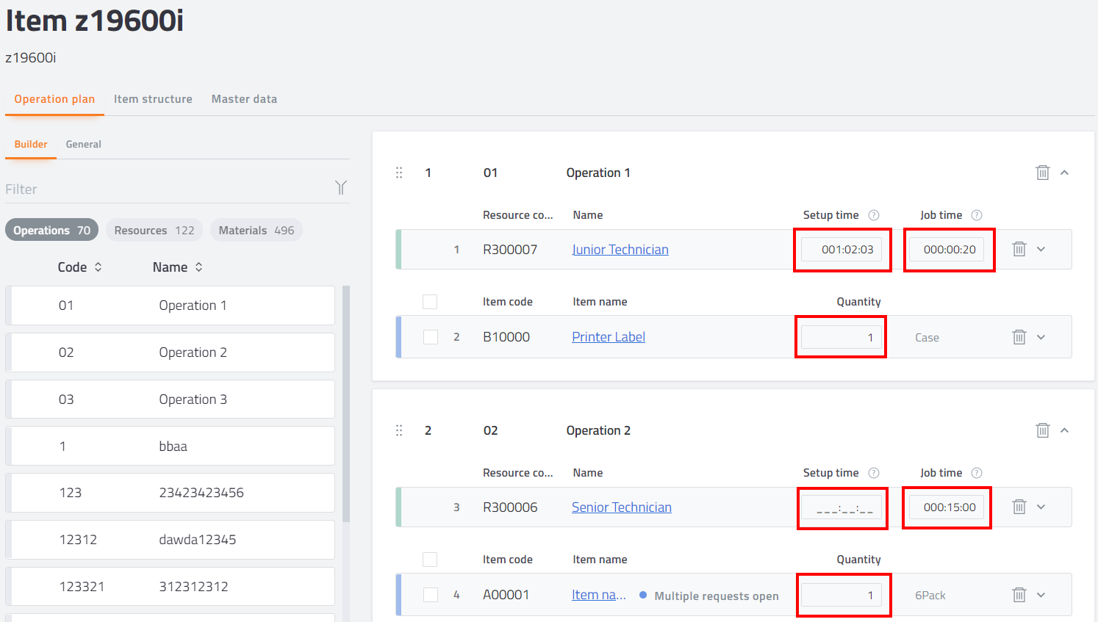
Task: Expand the A00001 item row details
Action: pos(1041,595)
